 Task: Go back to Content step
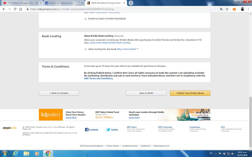59,93
